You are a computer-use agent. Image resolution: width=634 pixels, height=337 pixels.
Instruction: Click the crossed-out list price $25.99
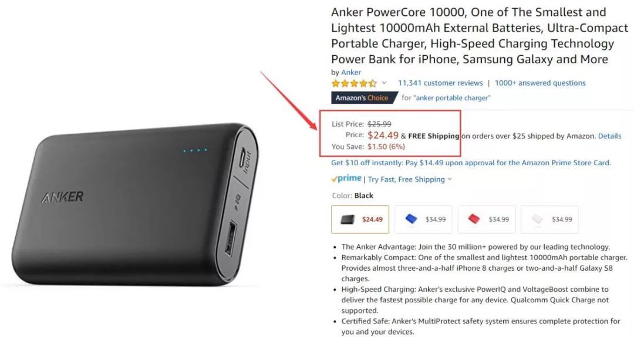point(379,124)
